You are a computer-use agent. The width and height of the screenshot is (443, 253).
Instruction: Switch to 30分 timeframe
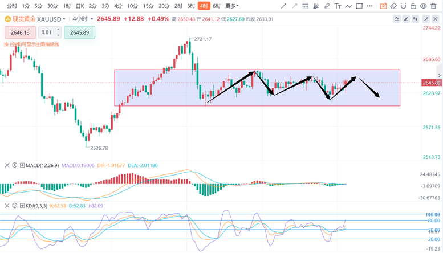52,6
